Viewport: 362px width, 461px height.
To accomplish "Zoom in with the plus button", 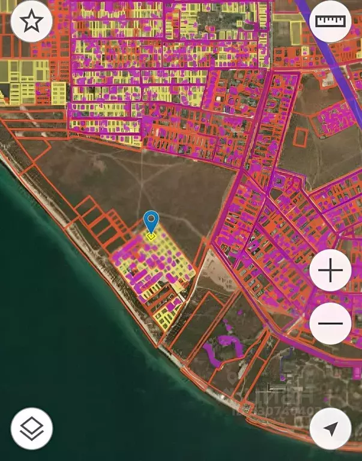I will click(330, 270).
